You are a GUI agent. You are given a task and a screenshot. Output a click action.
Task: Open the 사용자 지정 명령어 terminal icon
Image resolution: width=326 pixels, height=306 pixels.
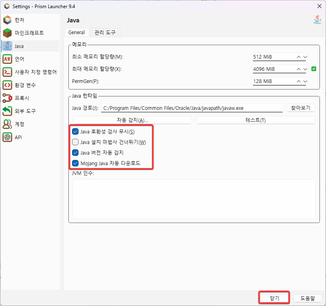7,72
